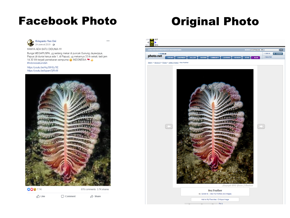Click the photo.net search text field

pos(271,50)
